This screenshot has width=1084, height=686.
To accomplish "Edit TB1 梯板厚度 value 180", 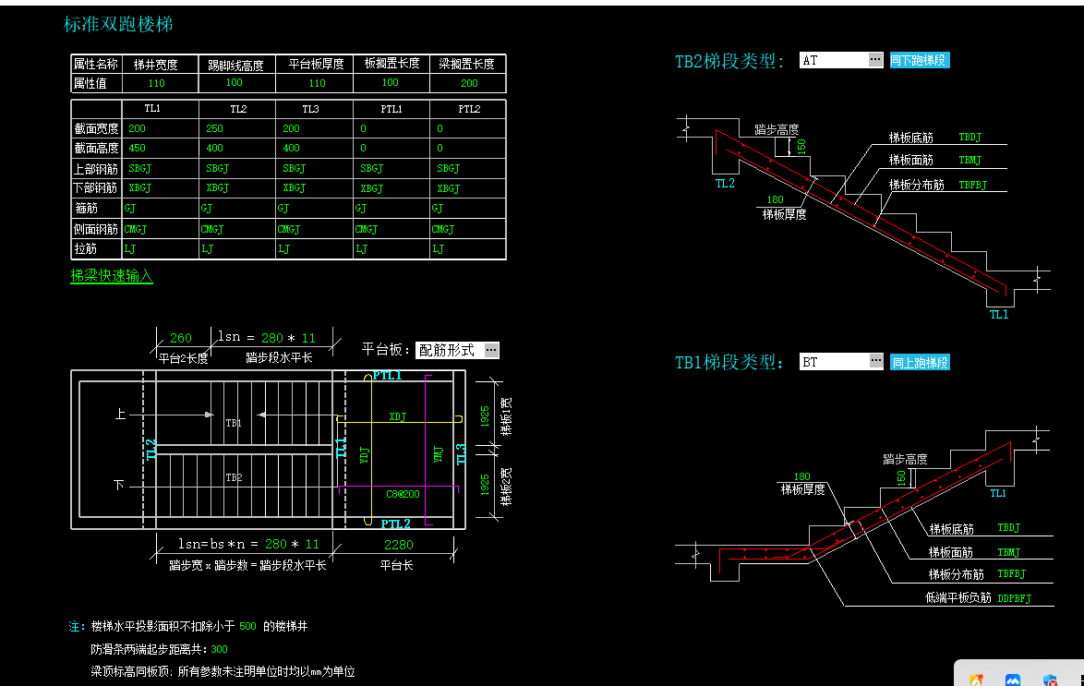I will (802, 476).
